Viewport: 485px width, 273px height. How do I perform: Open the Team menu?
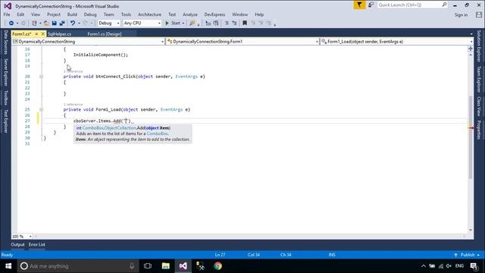click(x=108, y=14)
